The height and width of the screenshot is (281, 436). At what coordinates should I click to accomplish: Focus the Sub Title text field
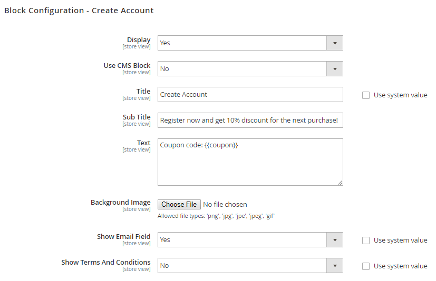pos(250,121)
